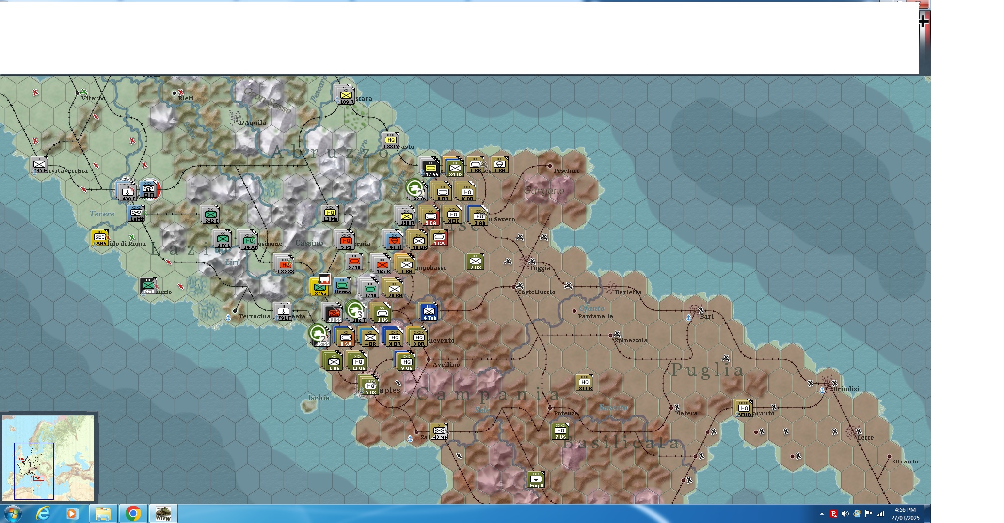Select the 1 CA red-corner armored counter
This screenshot has height=523, width=1004.
(x=439, y=237)
